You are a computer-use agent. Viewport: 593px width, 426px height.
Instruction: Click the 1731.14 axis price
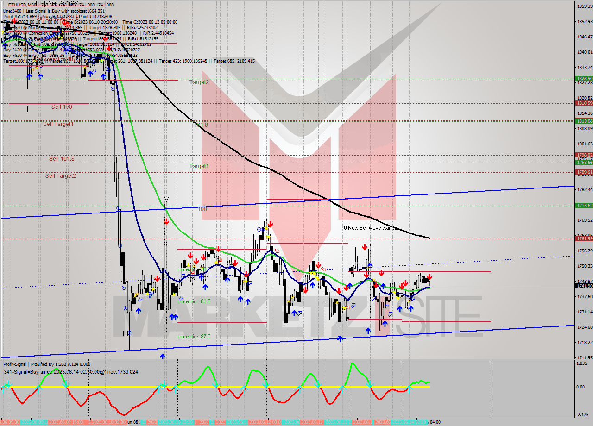pos(584,312)
